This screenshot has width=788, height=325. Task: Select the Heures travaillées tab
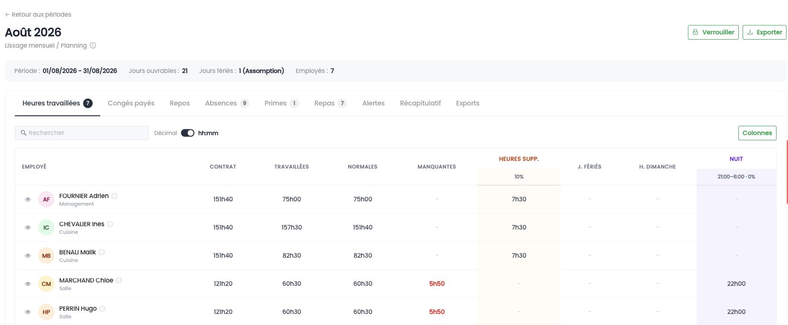[x=57, y=104]
